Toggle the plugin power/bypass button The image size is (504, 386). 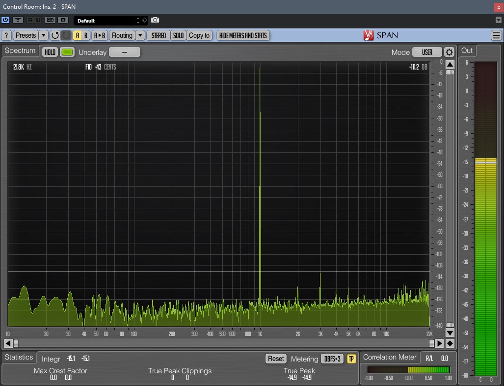(x=5, y=20)
